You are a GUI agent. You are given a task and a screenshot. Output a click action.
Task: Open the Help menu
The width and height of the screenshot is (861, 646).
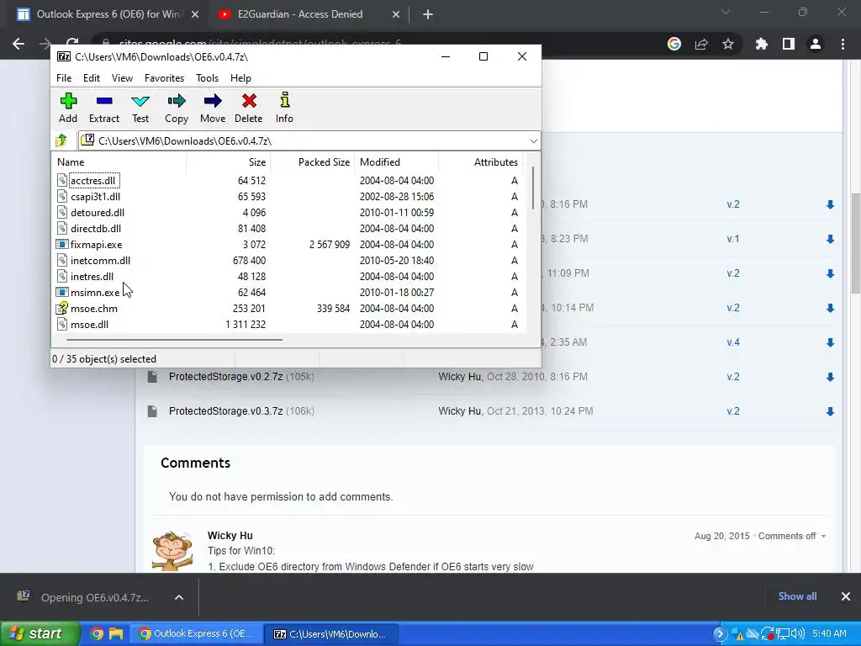tap(240, 78)
